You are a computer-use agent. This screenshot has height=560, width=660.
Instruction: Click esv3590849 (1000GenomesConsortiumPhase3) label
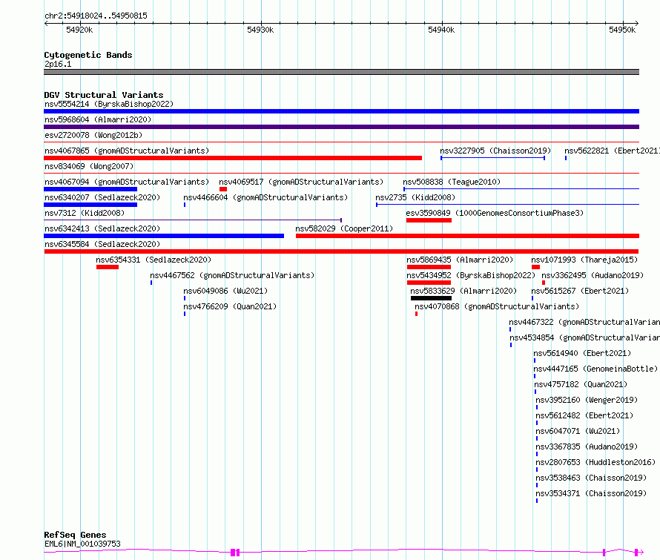point(495,213)
